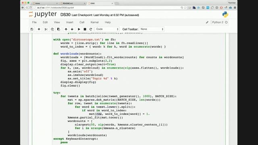Click the browser address bar URL
This screenshot has height=145, width=258.
click(55, 8)
